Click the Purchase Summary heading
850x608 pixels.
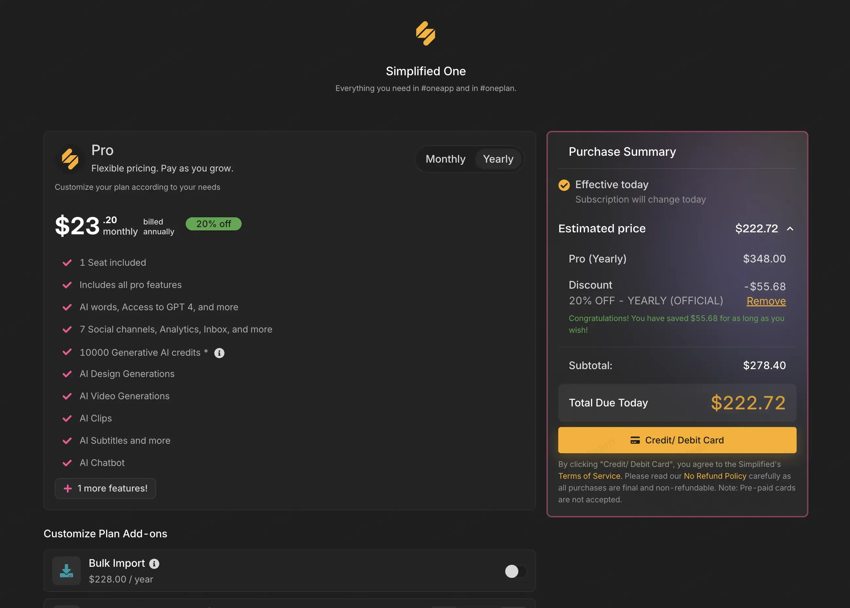(x=622, y=152)
